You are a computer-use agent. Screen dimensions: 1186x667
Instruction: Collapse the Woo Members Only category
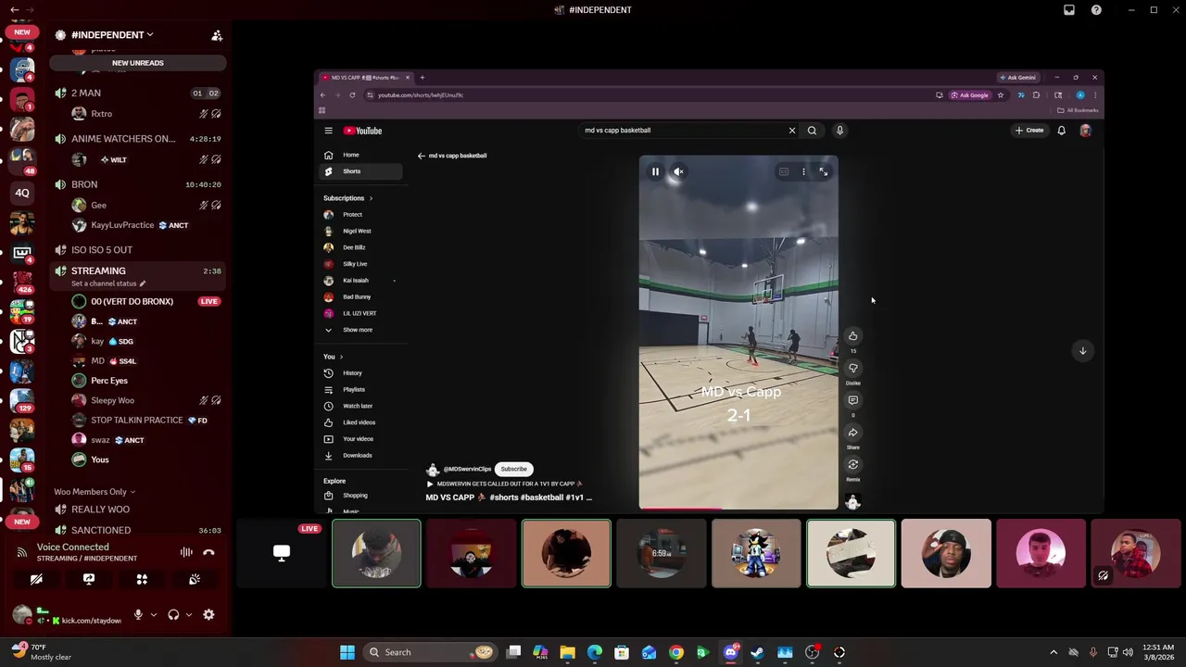(95, 492)
